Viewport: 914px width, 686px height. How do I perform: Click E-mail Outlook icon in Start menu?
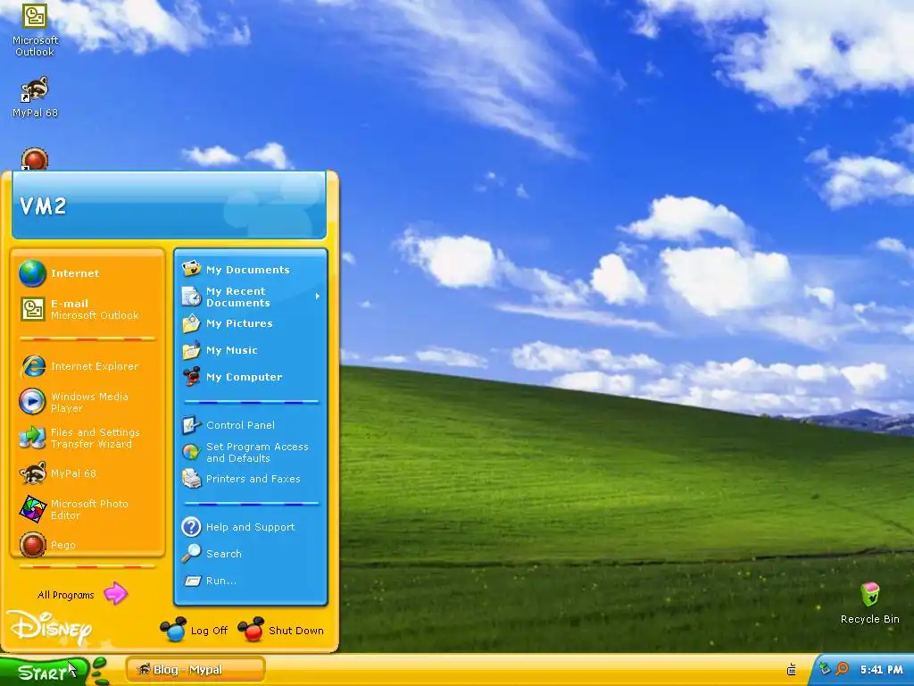(33, 309)
